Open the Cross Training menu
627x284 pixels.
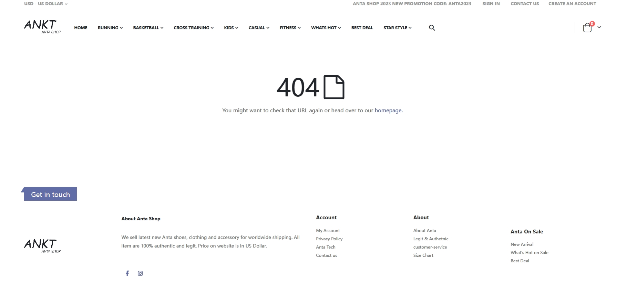pyautogui.click(x=193, y=28)
